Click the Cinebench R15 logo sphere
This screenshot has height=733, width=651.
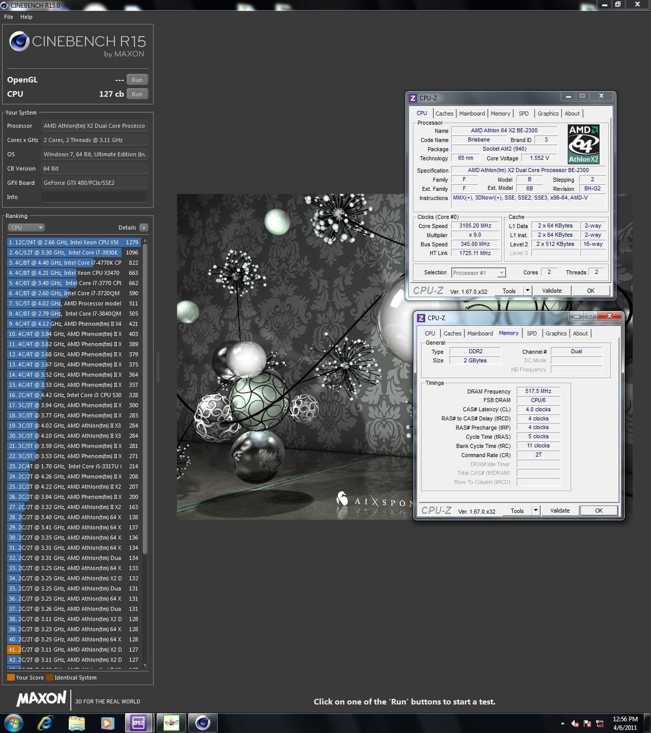point(19,42)
